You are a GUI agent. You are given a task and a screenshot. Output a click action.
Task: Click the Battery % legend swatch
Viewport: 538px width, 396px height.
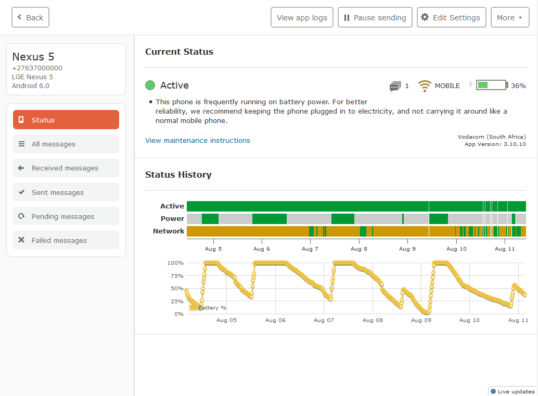tap(194, 307)
